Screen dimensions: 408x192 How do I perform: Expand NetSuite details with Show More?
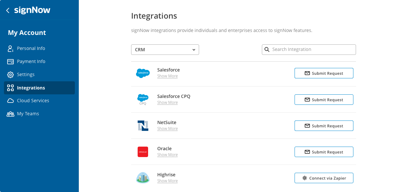(x=167, y=128)
